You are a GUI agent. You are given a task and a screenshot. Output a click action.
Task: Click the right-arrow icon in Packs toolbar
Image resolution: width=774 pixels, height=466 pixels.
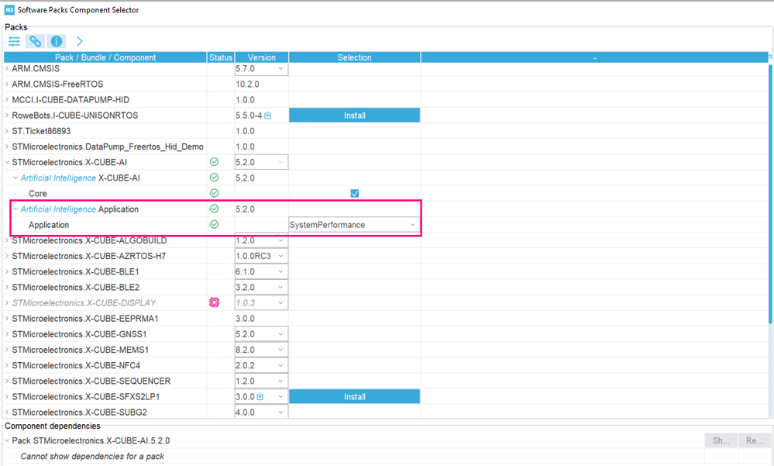[80, 42]
